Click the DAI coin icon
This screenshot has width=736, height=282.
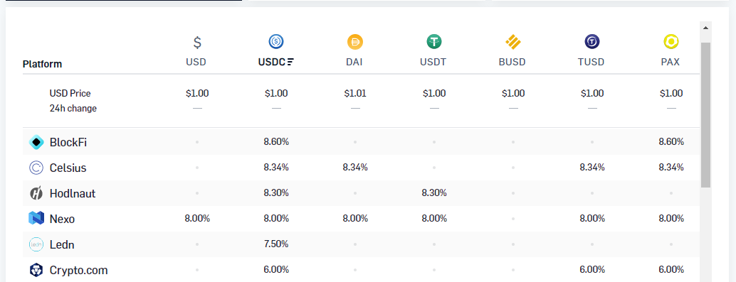tap(355, 42)
